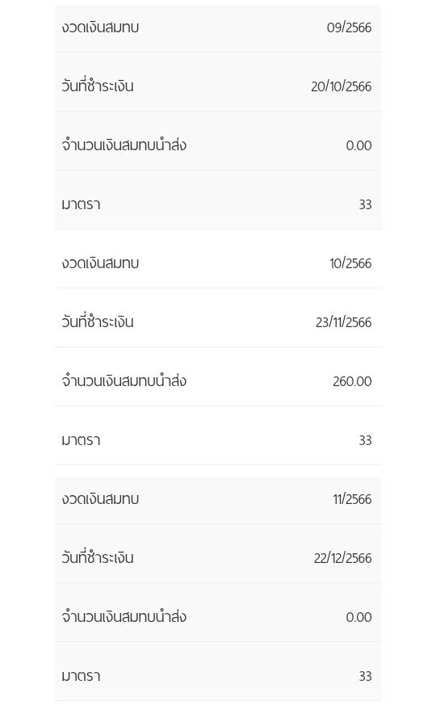This screenshot has height=714, width=436.
Task: Click the งวดเงินสมทบ label of the 10/2566 record
Action: coord(100,263)
